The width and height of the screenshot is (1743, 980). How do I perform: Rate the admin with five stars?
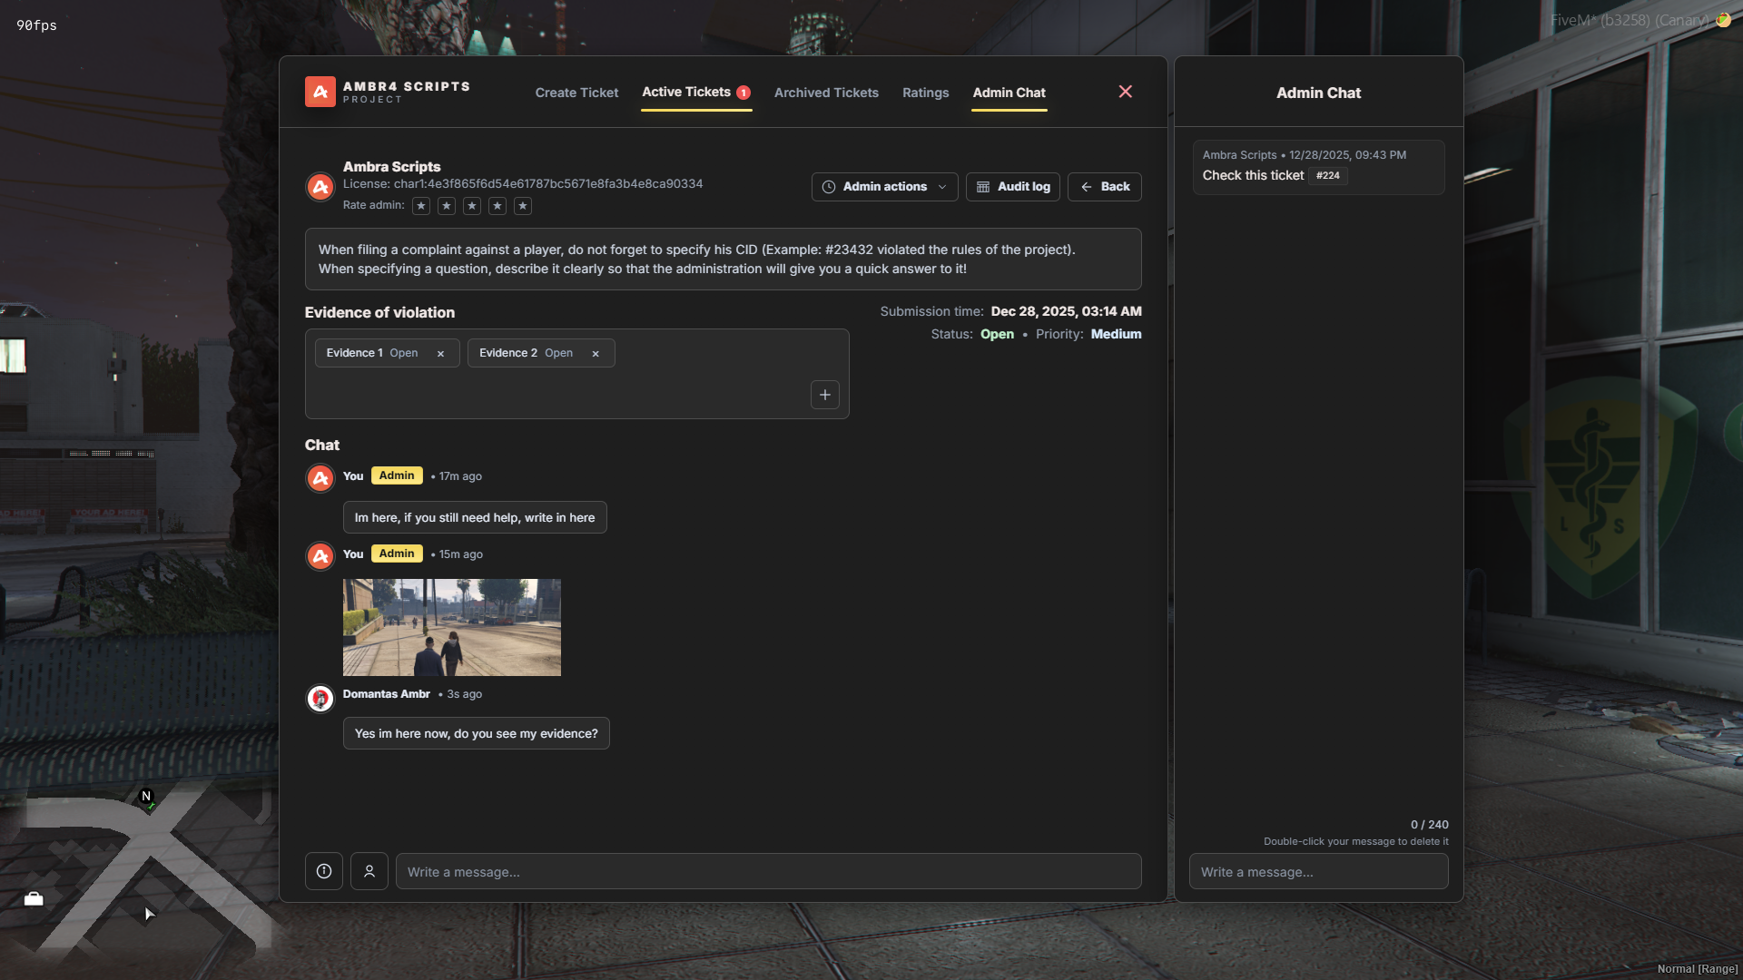[523, 206]
